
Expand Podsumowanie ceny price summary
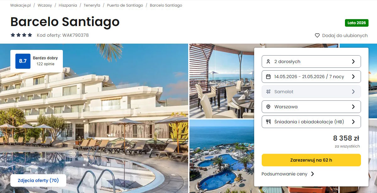pyautogui.click(x=288, y=174)
